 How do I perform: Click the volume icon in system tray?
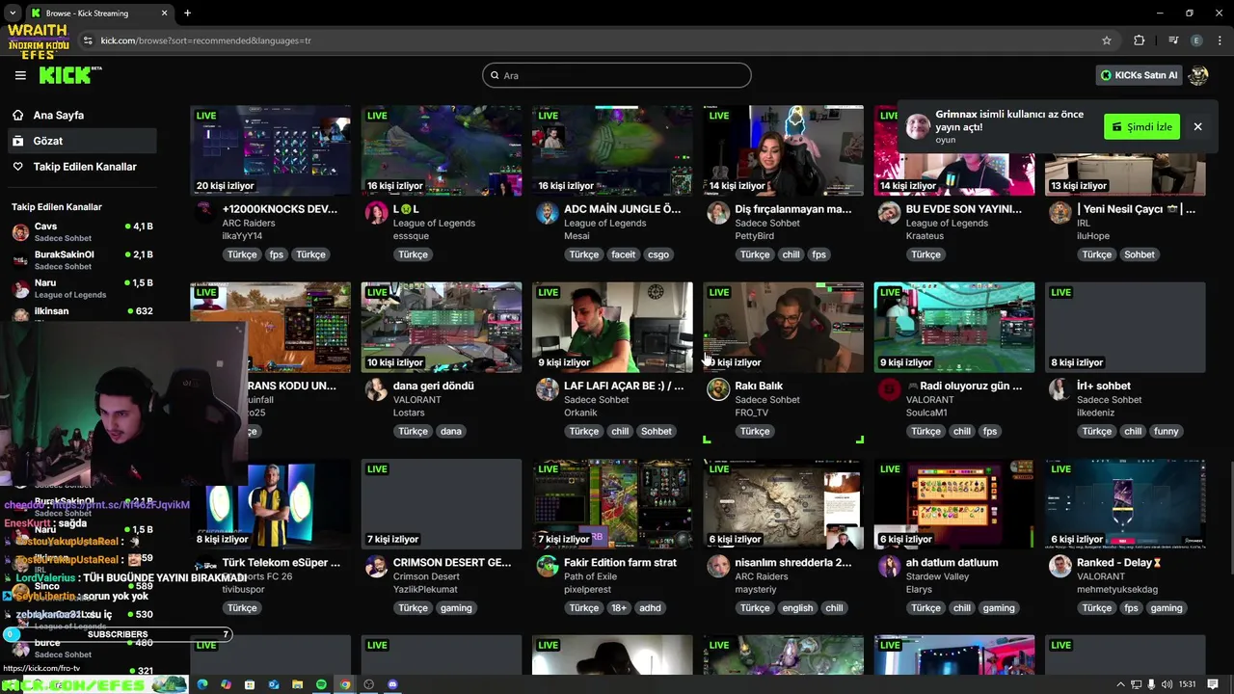point(1167,684)
